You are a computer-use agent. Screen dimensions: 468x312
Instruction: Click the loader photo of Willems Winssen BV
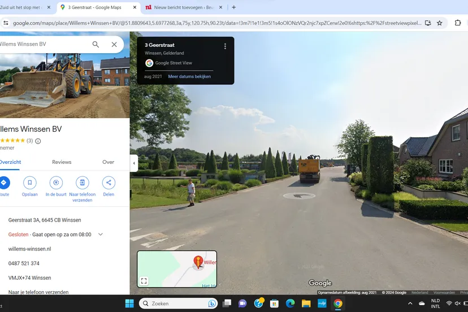(65, 85)
